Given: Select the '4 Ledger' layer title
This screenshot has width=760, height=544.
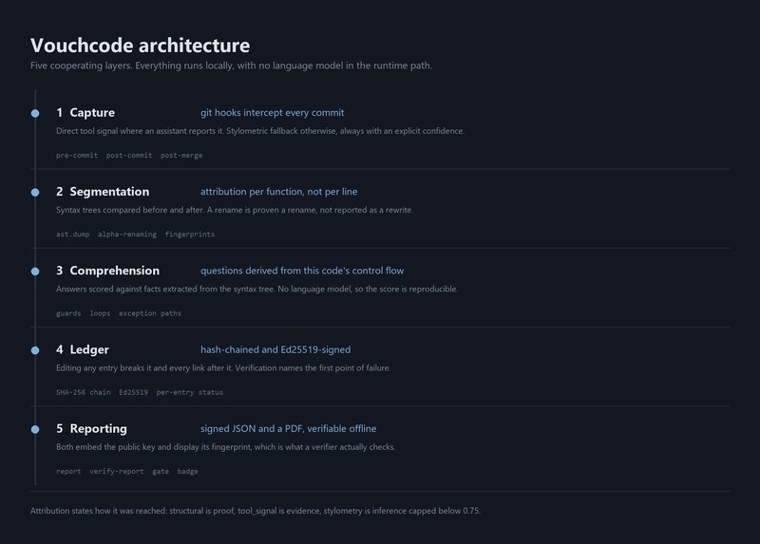Looking at the screenshot, I should tap(83, 349).
